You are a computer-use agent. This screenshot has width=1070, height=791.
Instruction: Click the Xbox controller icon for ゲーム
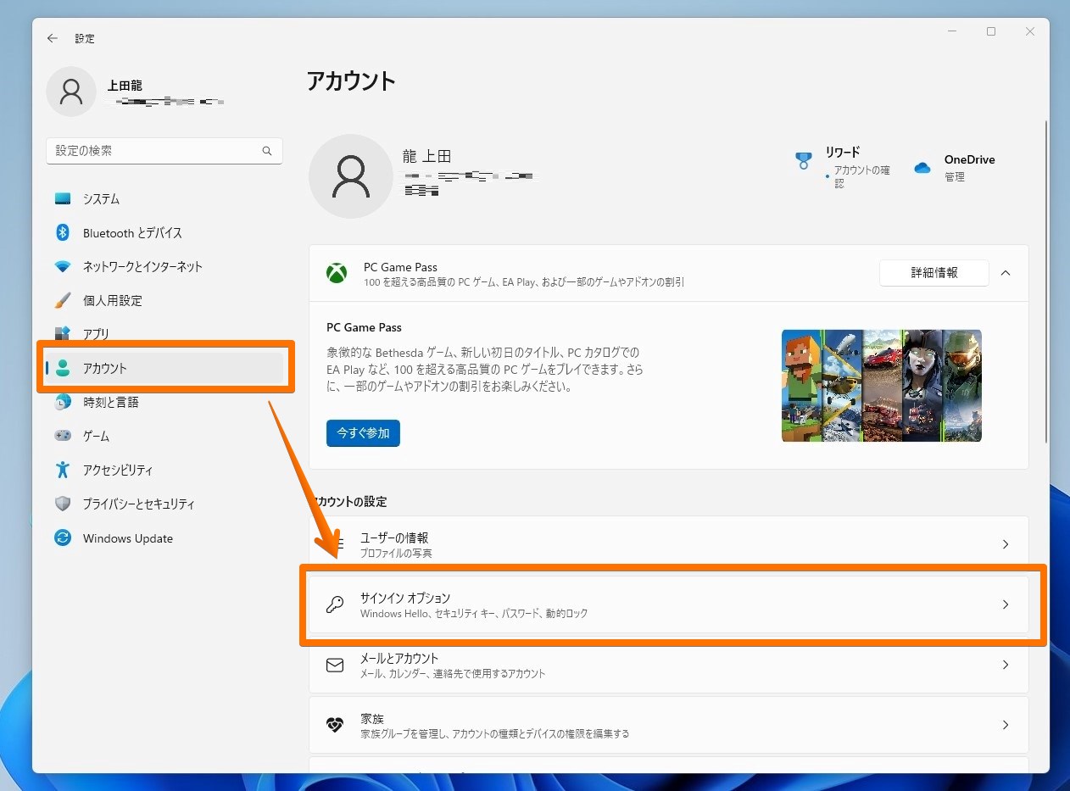tap(63, 436)
